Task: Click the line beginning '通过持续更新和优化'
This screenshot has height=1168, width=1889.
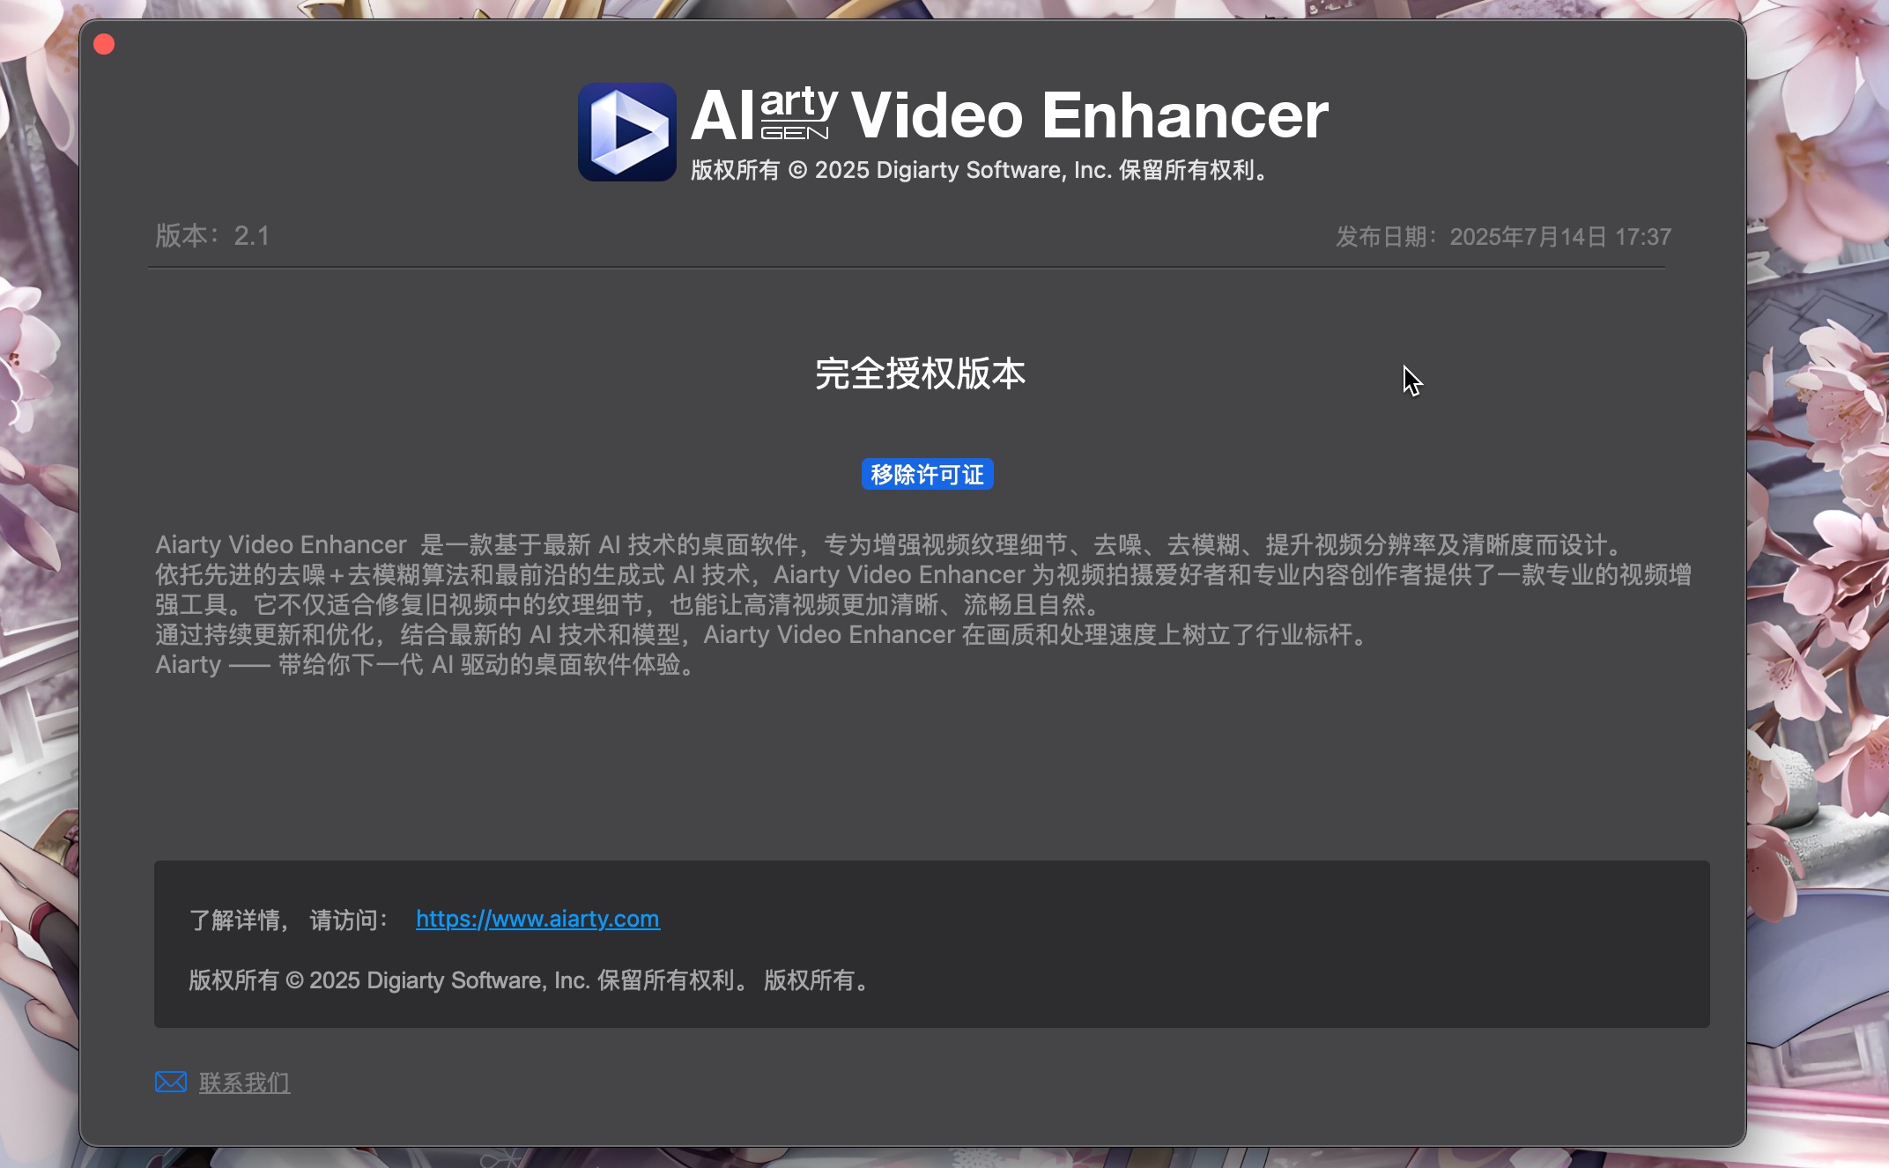Action: pyautogui.click(x=763, y=634)
